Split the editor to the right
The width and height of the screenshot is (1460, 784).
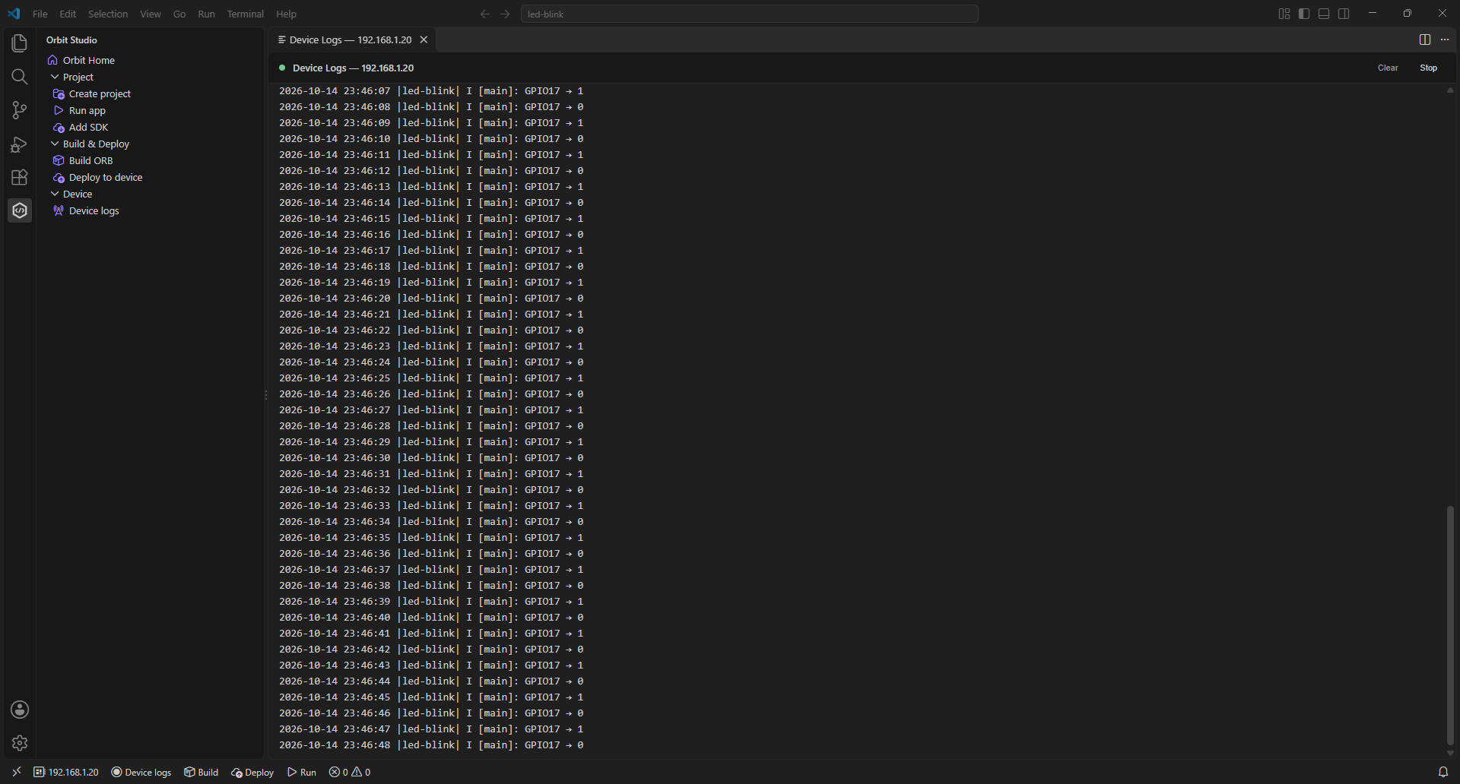coord(1425,40)
